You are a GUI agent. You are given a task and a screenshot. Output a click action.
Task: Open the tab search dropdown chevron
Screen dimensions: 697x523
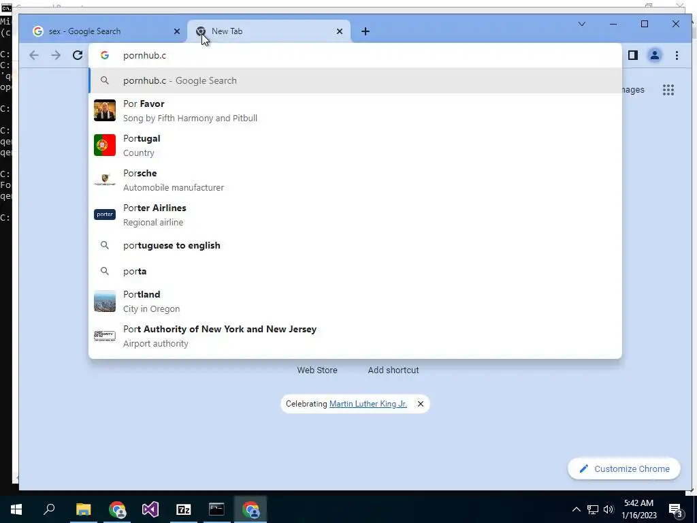coord(582,24)
